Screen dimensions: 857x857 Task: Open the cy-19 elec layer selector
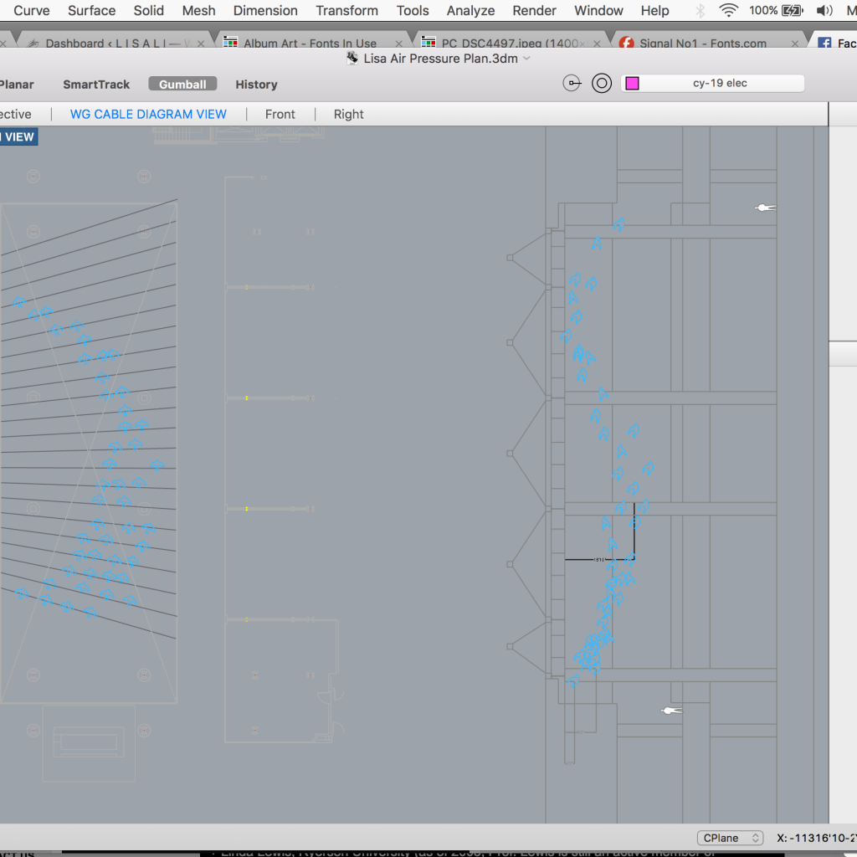point(713,83)
